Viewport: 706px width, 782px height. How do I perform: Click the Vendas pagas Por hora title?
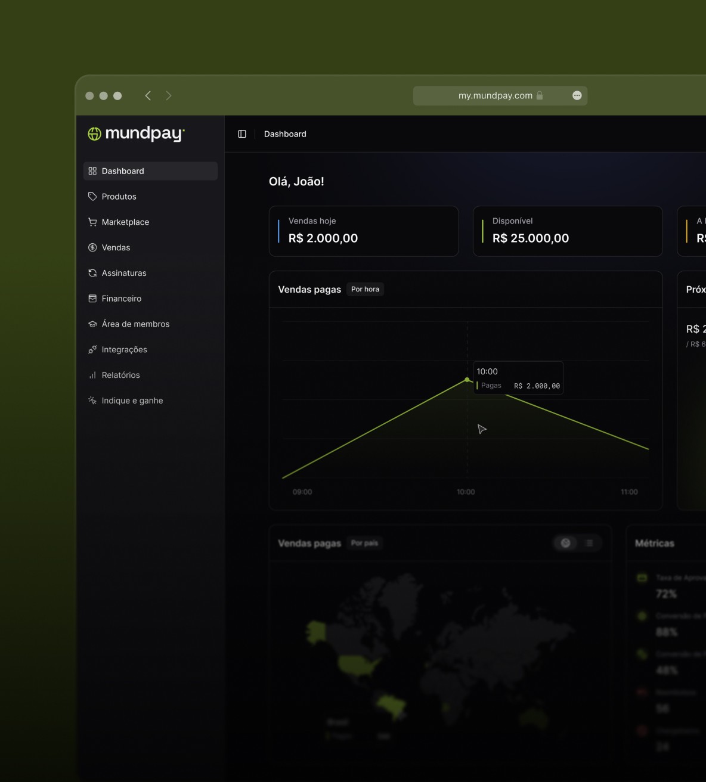(x=309, y=289)
